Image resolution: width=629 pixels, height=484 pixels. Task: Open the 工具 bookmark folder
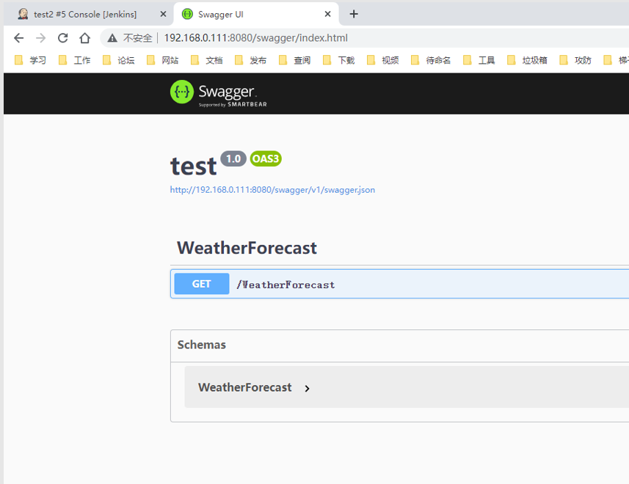tap(479, 60)
